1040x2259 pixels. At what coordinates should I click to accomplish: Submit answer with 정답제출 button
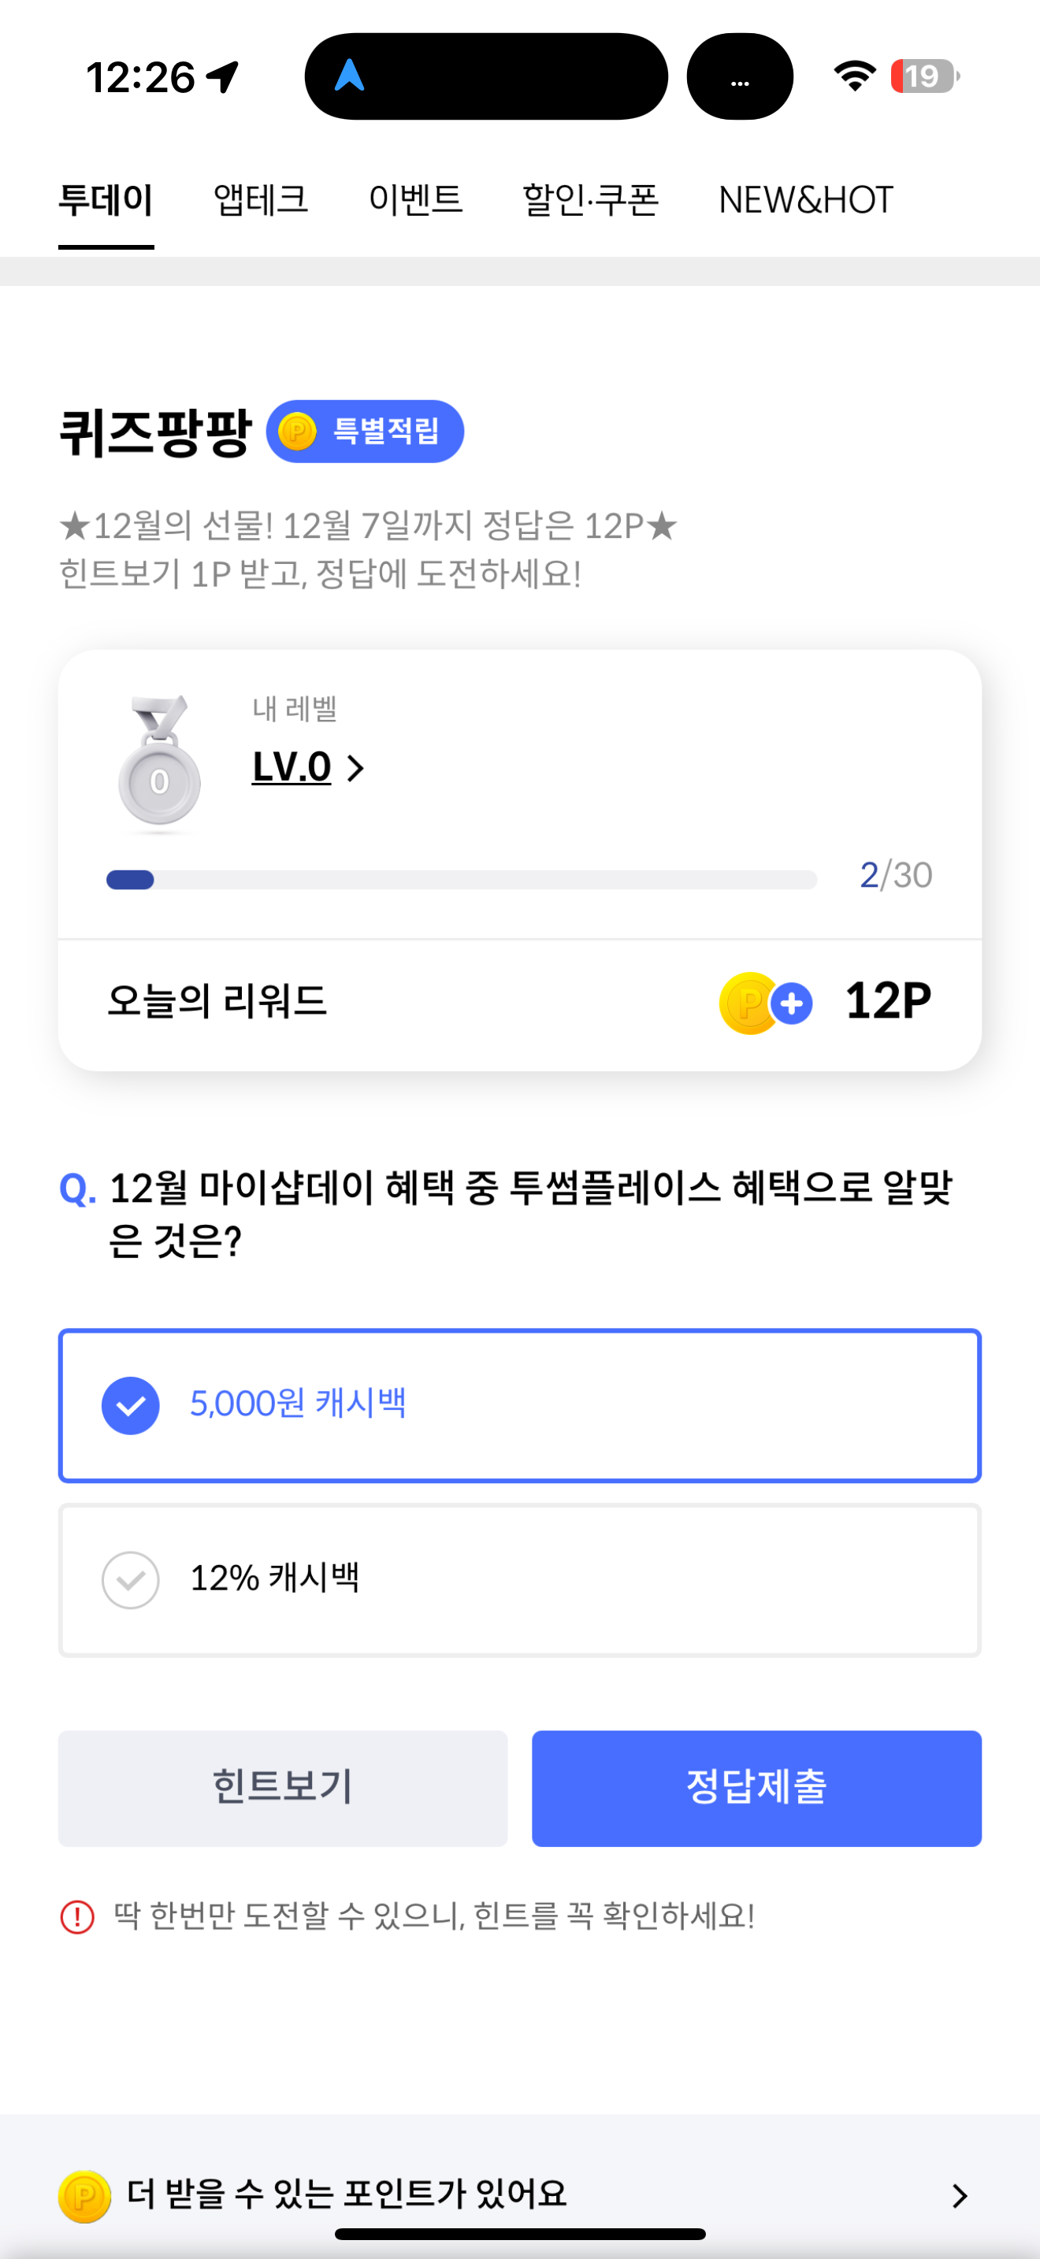pyautogui.click(x=757, y=1788)
